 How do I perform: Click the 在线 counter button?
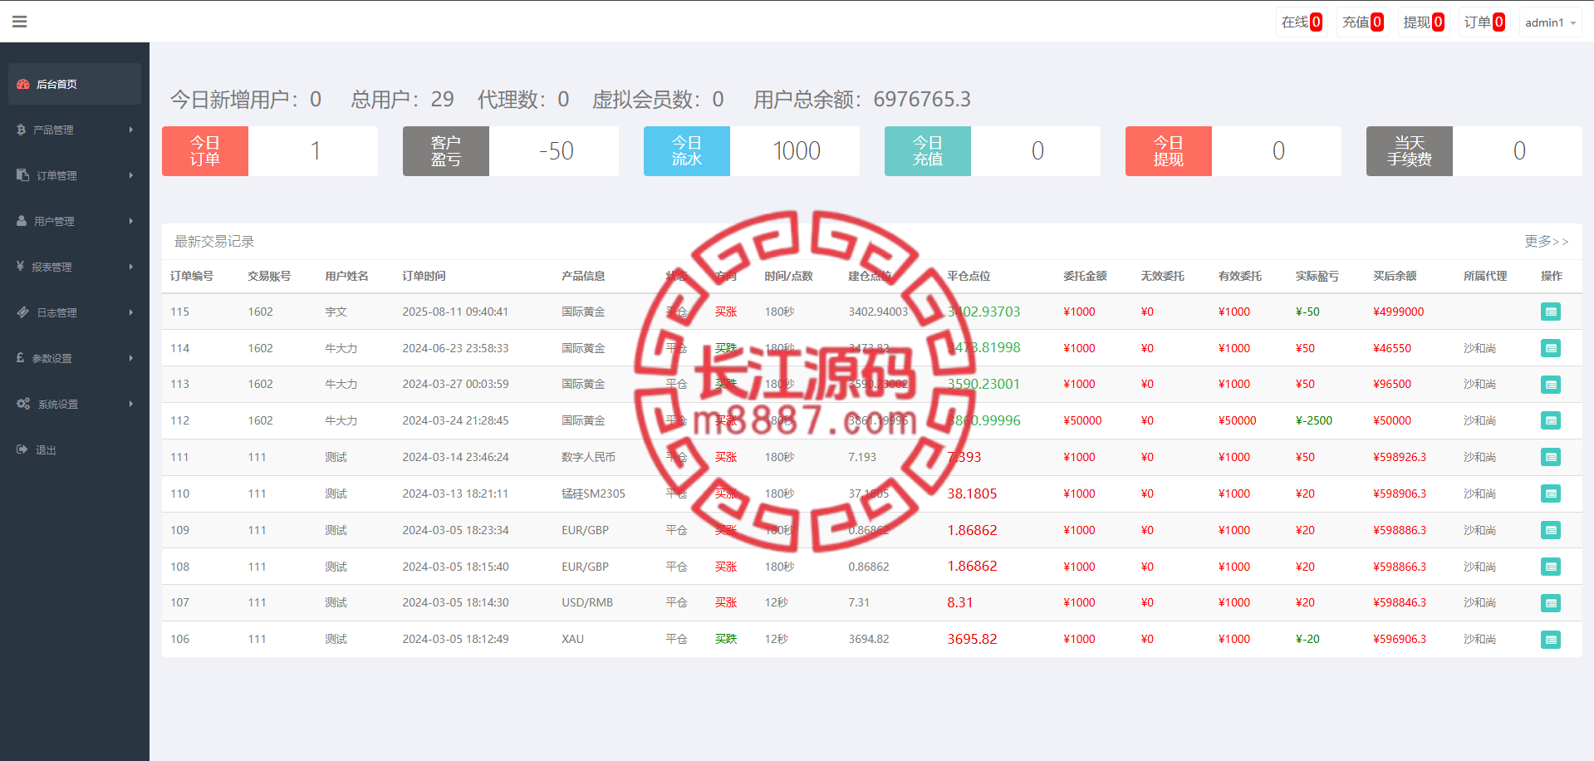[x=1301, y=22]
